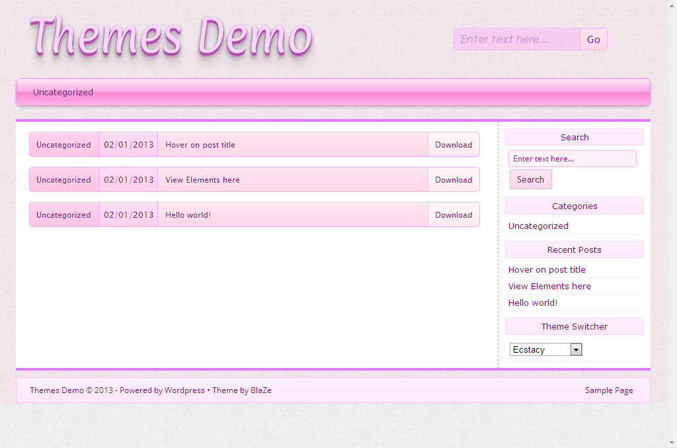The width and height of the screenshot is (677, 448).
Task: Open the 'Hover on post title' post row
Action: (x=200, y=145)
